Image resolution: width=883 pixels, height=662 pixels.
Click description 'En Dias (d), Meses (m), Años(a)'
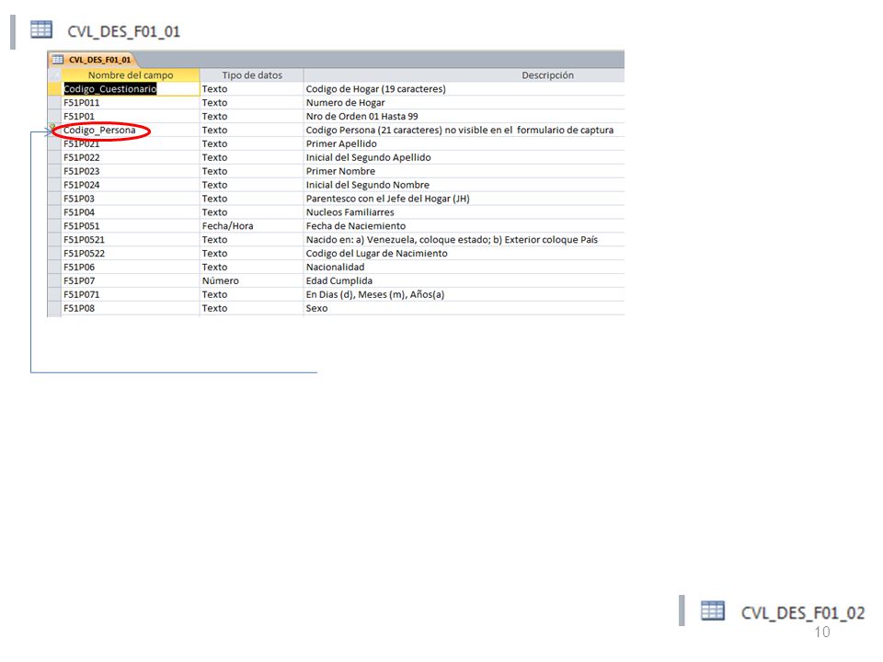375,294
